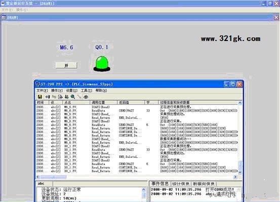
Task: Click the eye monitor toolbar icon
Action: click(86, 97)
